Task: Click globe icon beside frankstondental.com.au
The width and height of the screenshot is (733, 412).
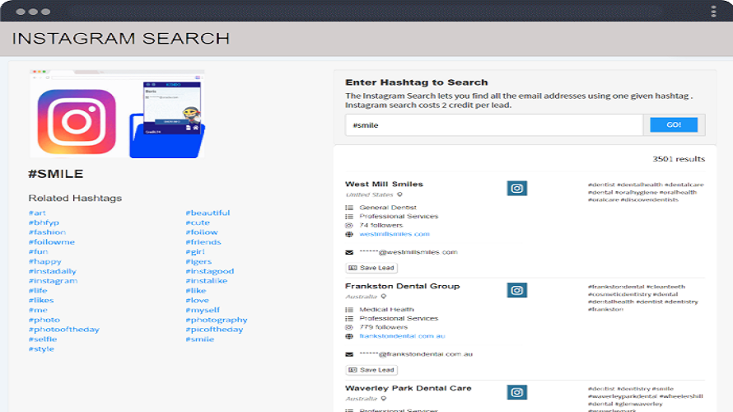Action: pos(349,335)
